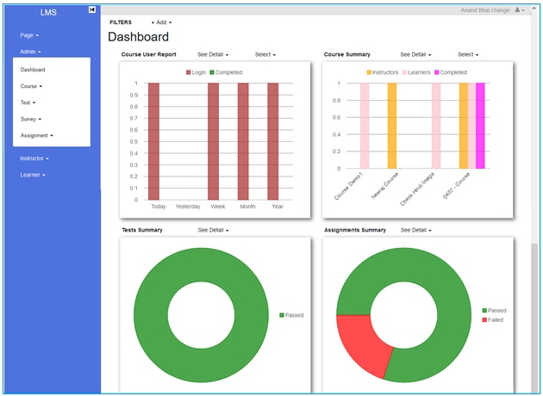
Task: Click the LMS title link
Action: point(50,12)
